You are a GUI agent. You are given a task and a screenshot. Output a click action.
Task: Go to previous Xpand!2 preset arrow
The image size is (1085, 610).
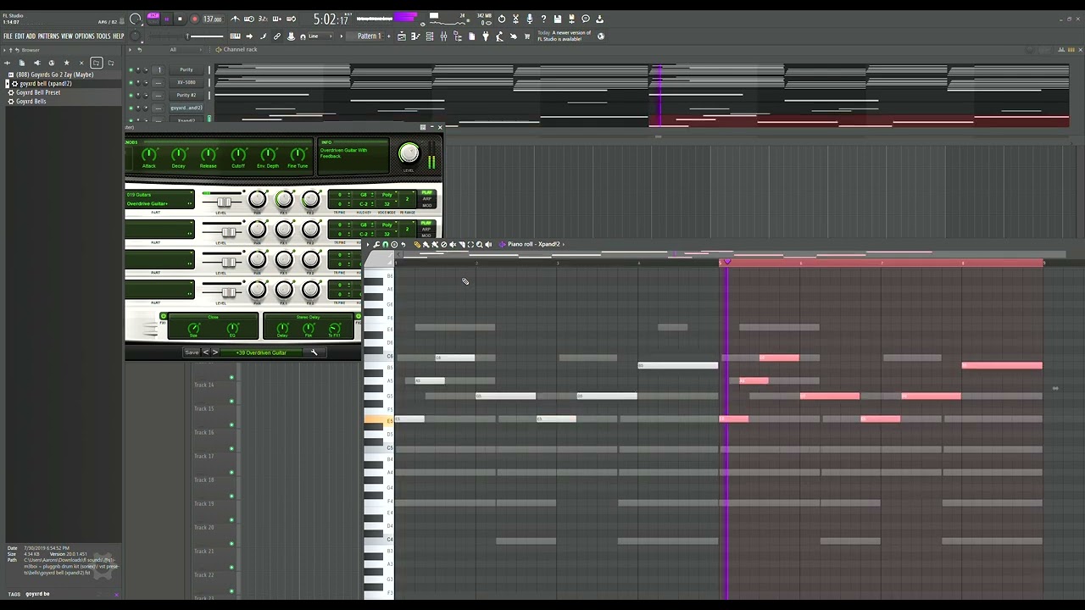(x=205, y=352)
